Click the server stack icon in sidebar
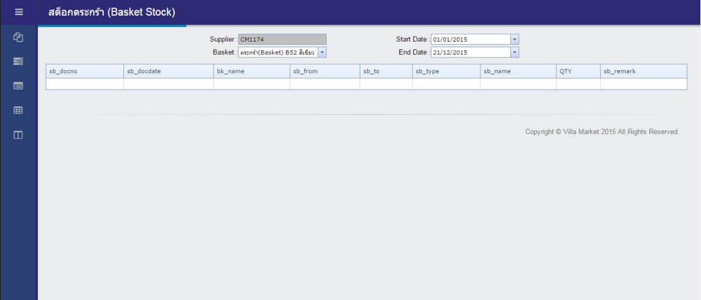This screenshot has height=300, width=701. click(19, 61)
